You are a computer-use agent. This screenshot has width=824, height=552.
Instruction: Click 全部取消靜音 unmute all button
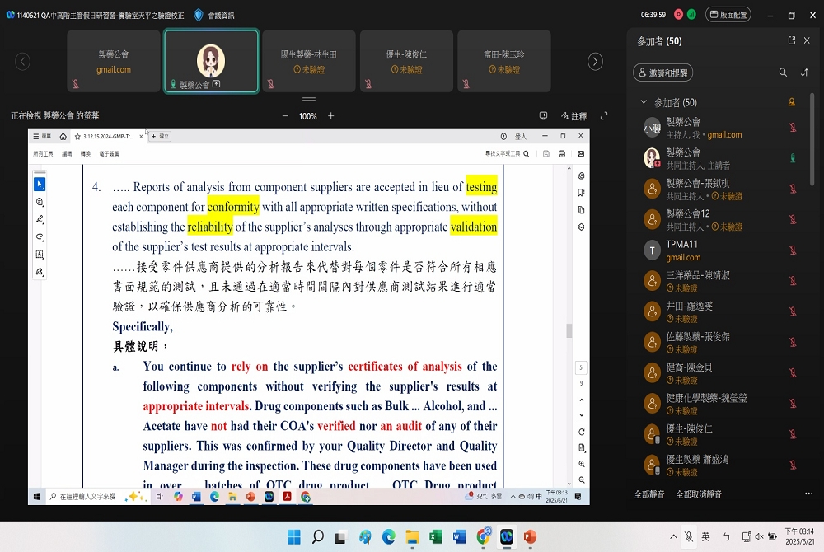tap(699, 494)
